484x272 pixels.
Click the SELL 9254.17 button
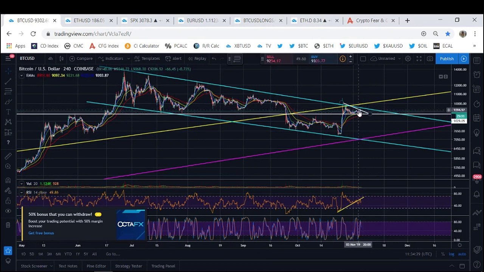[279, 59]
